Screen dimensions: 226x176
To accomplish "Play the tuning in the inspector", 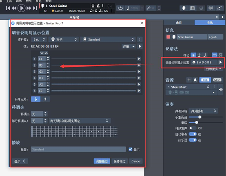I will pyautogui.click(x=220, y=62).
